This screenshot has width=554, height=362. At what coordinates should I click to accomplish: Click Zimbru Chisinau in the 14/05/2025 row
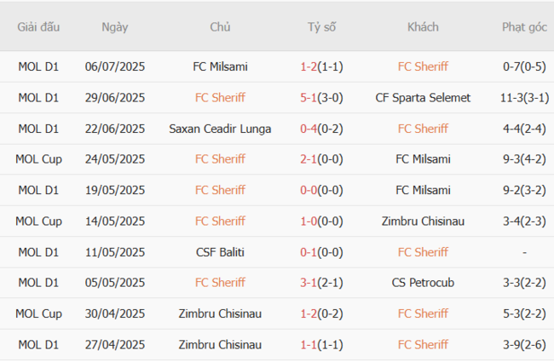point(423,221)
